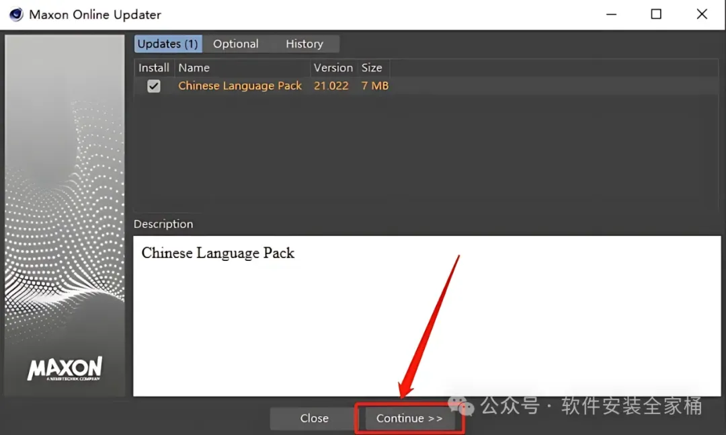Select the Updates (1) tab
The width and height of the screenshot is (726, 435).
[x=168, y=44]
